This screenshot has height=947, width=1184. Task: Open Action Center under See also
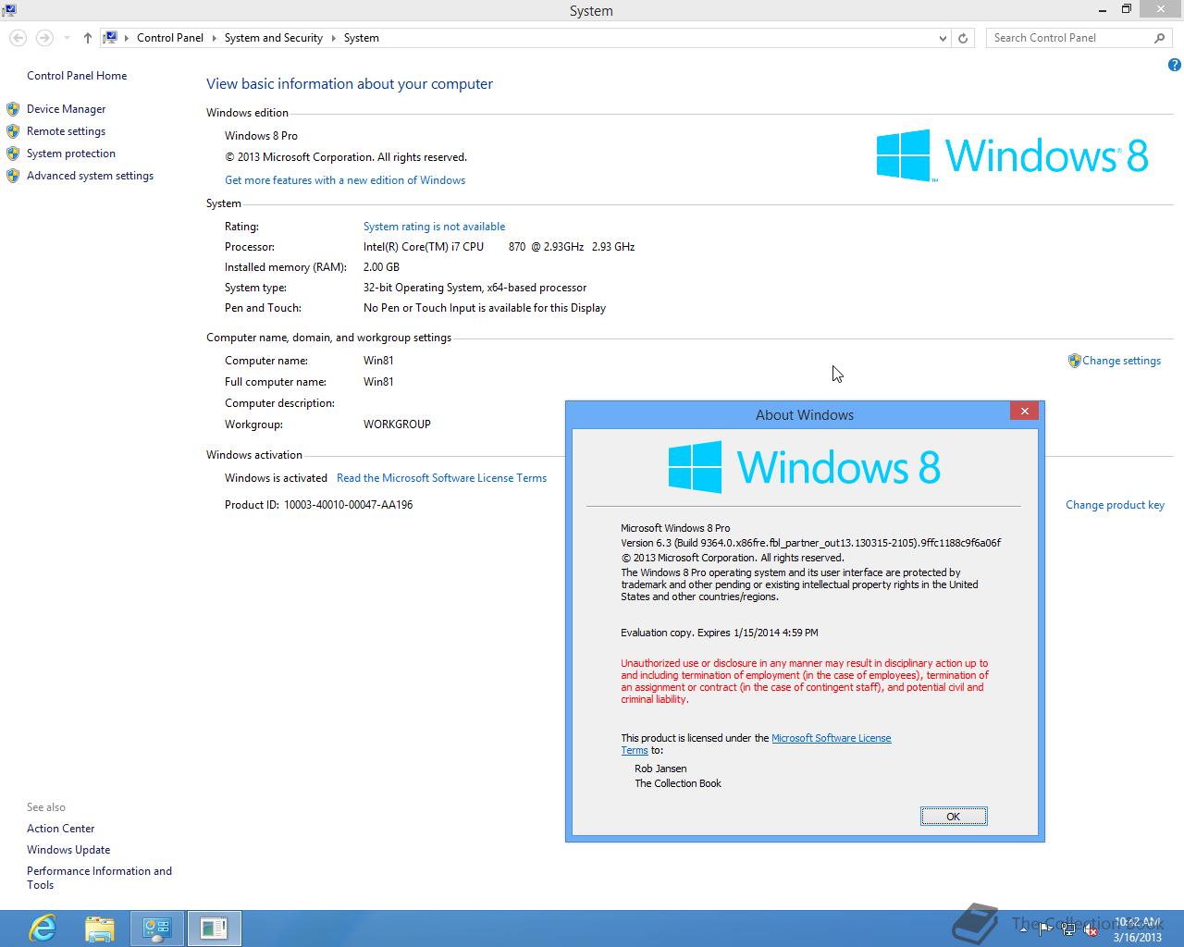(x=60, y=829)
